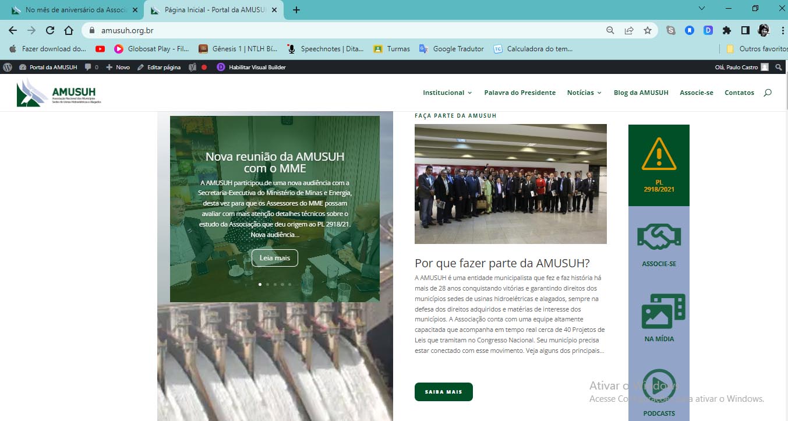This screenshot has height=421, width=788.
Task: Select the first slider dot
Action: pos(260,285)
